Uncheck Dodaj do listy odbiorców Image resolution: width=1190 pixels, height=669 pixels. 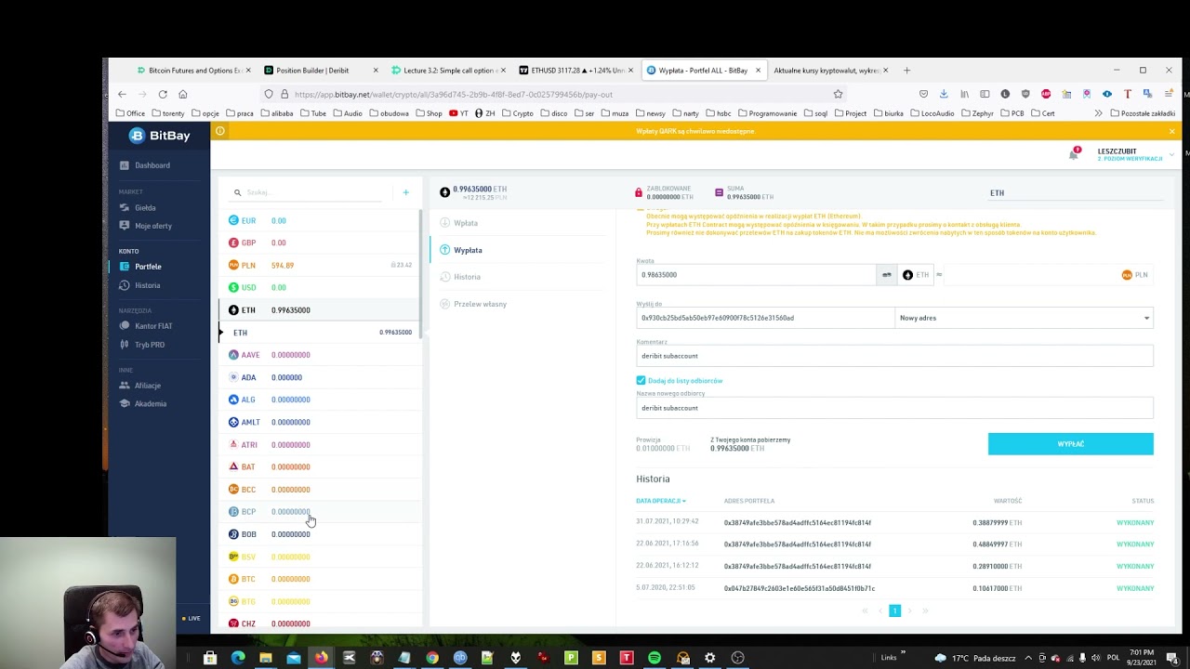point(641,381)
